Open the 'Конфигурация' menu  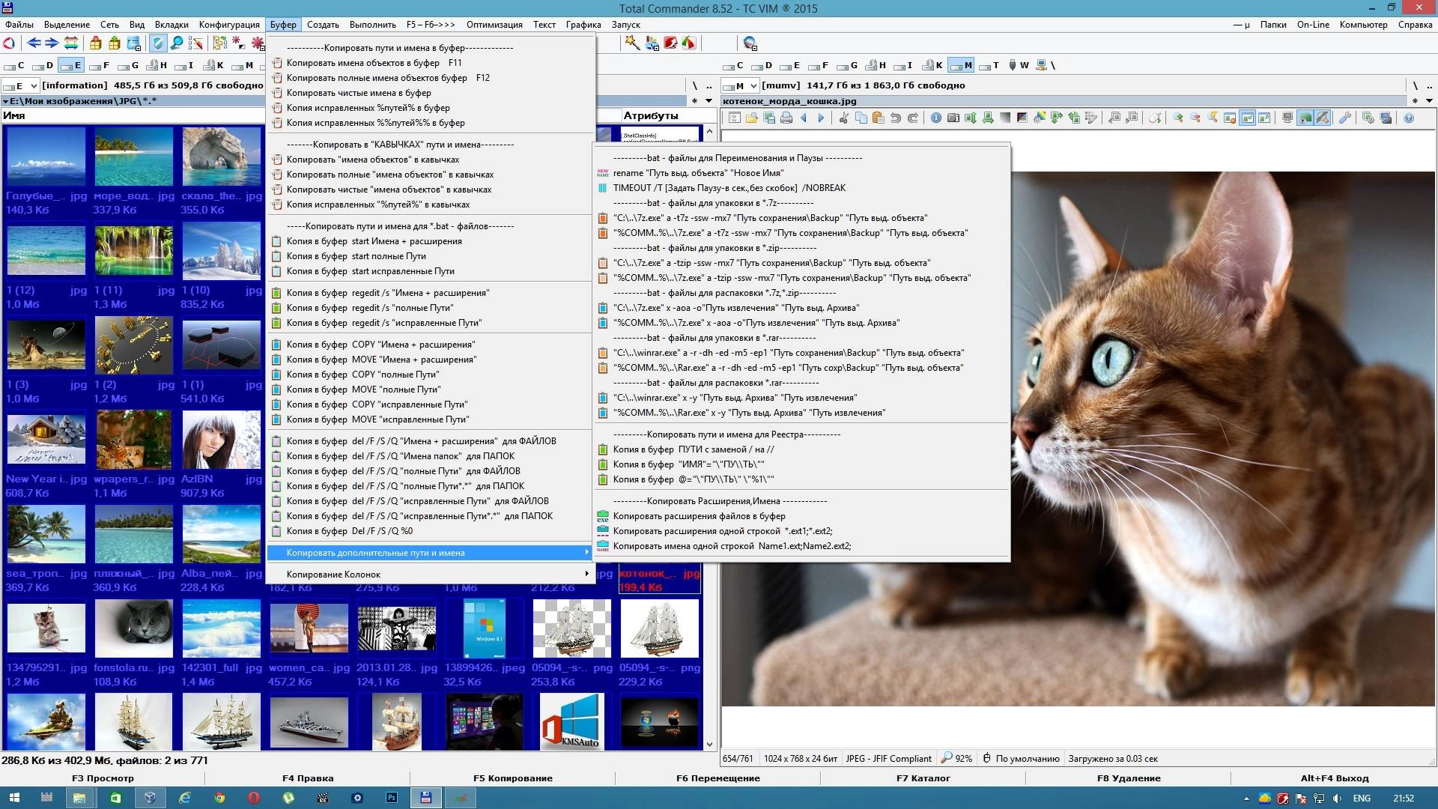[229, 25]
